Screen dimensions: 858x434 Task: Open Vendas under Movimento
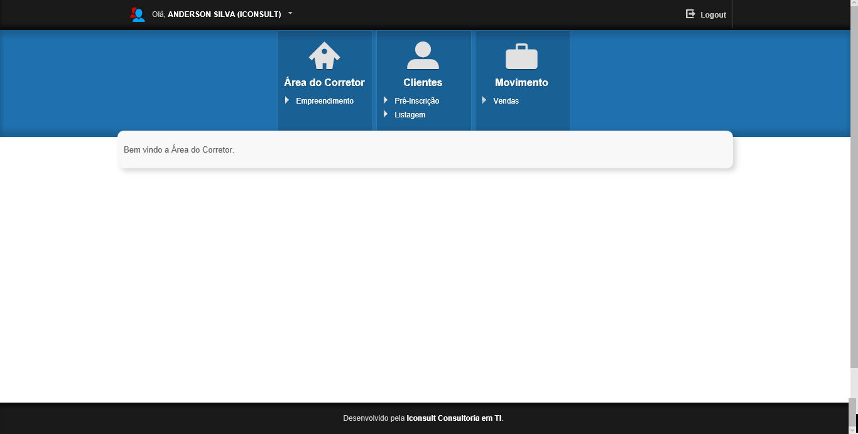point(506,101)
